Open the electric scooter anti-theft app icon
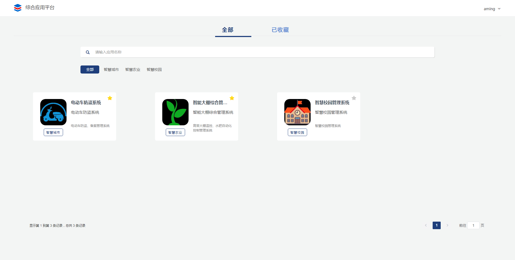This screenshot has height=260, width=515. [x=53, y=112]
